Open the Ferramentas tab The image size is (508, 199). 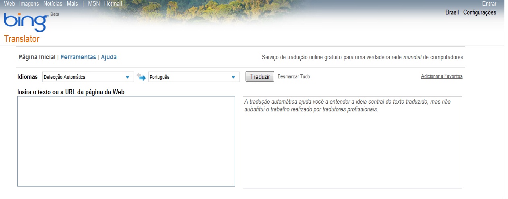(78, 57)
